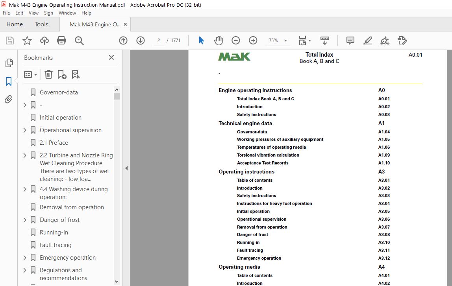Select Running-in bookmark
The height and width of the screenshot is (286, 452).
[54, 232]
